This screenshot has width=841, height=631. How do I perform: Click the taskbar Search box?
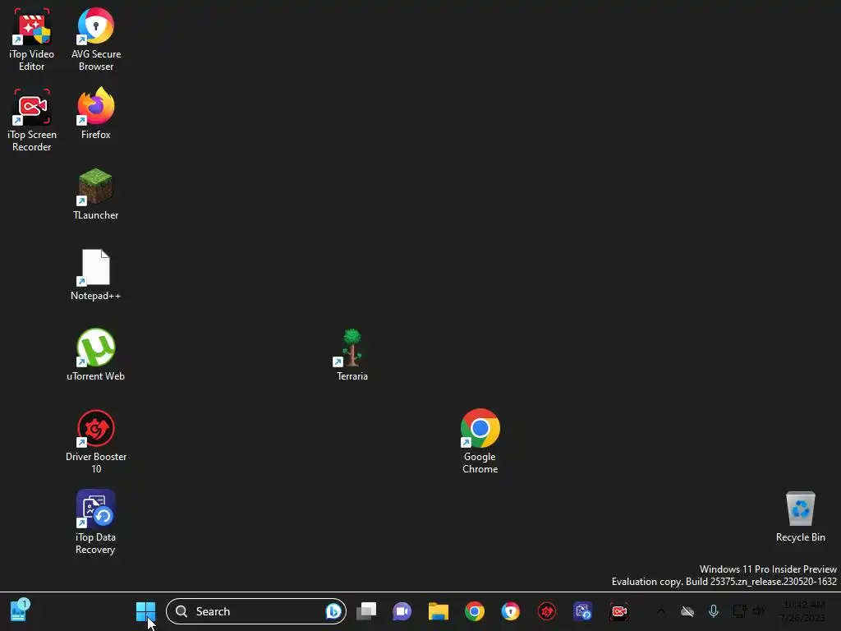(256, 611)
